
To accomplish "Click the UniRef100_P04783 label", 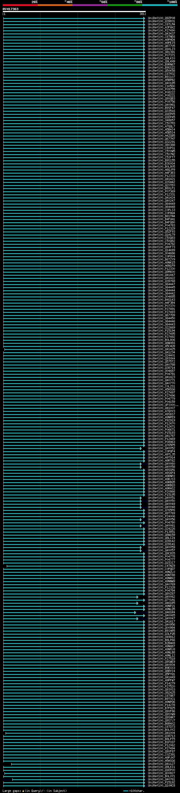I will pos(161,225).
